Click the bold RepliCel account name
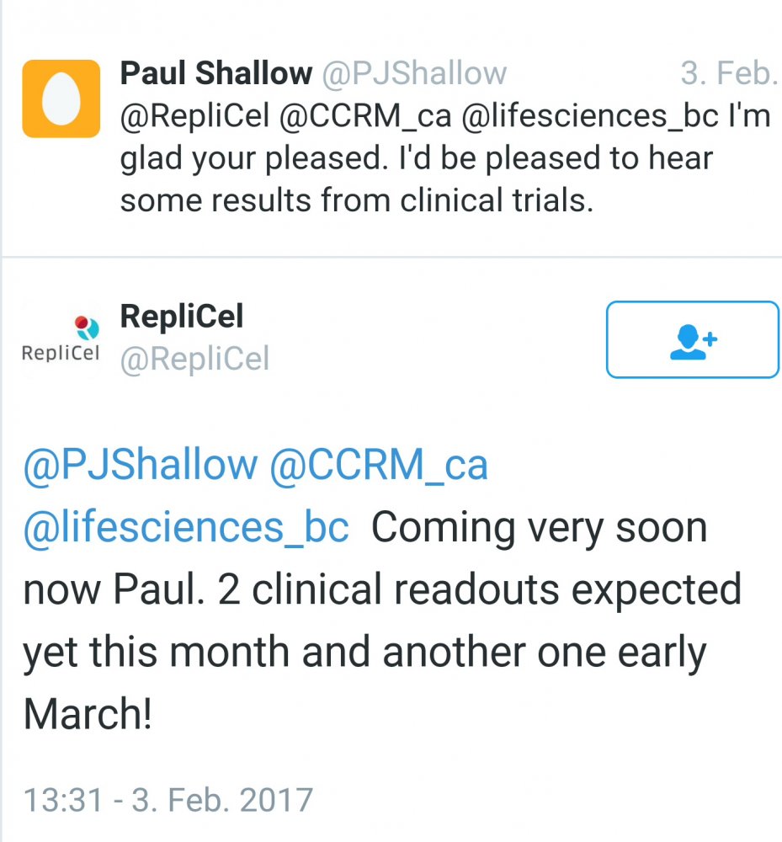Screen dimensions: 782x842 point(182,317)
